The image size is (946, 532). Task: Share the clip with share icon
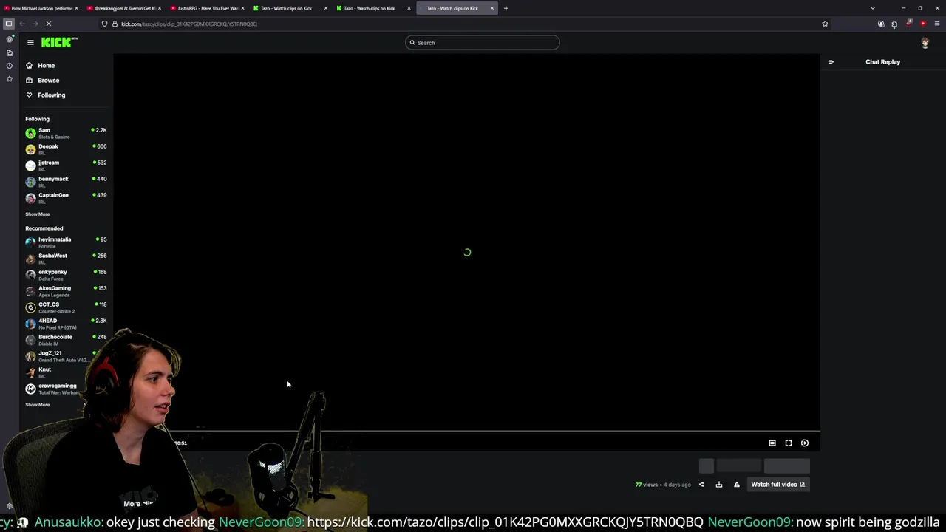click(701, 485)
